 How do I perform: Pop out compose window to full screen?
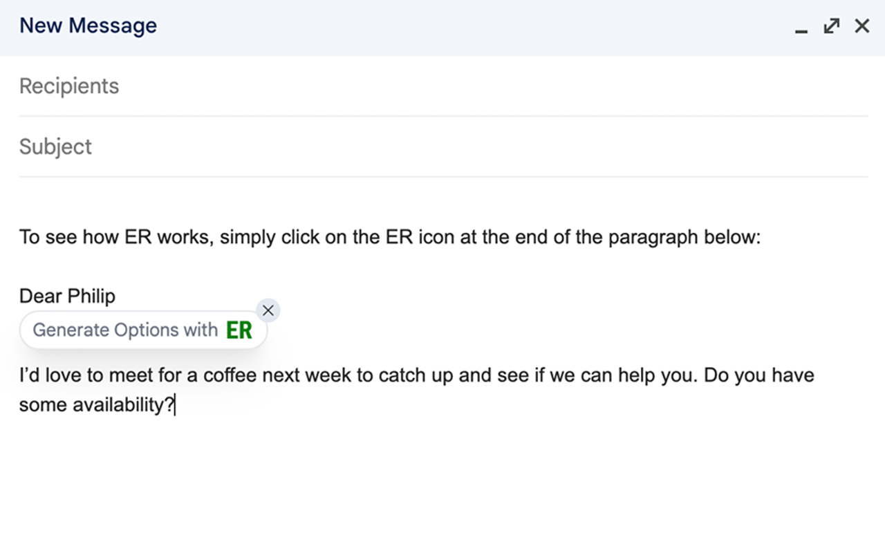click(x=832, y=26)
